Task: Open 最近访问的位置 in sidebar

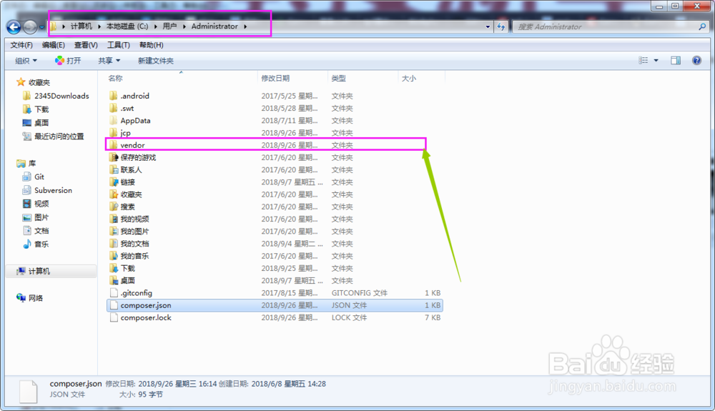Action: click(59, 137)
